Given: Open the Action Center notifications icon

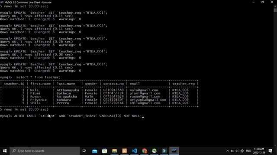Looking at the screenshot, I should click(x=270, y=151).
